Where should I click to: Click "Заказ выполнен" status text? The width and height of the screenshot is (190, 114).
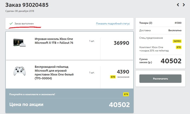pyautogui.click(x=24, y=24)
